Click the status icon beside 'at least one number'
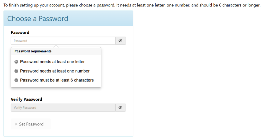Viewport: 263px width, 137px height. (x=16, y=71)
